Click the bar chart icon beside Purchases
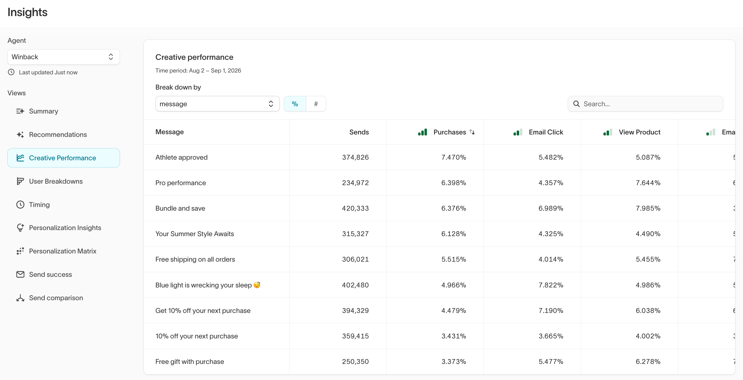This screenshot has width=743, height=380. (x=423, y=132)
